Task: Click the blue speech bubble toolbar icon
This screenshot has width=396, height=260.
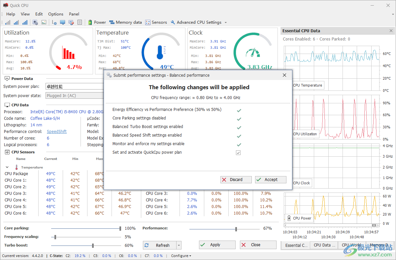Action: pyautogui.click(x=62, y=22)
